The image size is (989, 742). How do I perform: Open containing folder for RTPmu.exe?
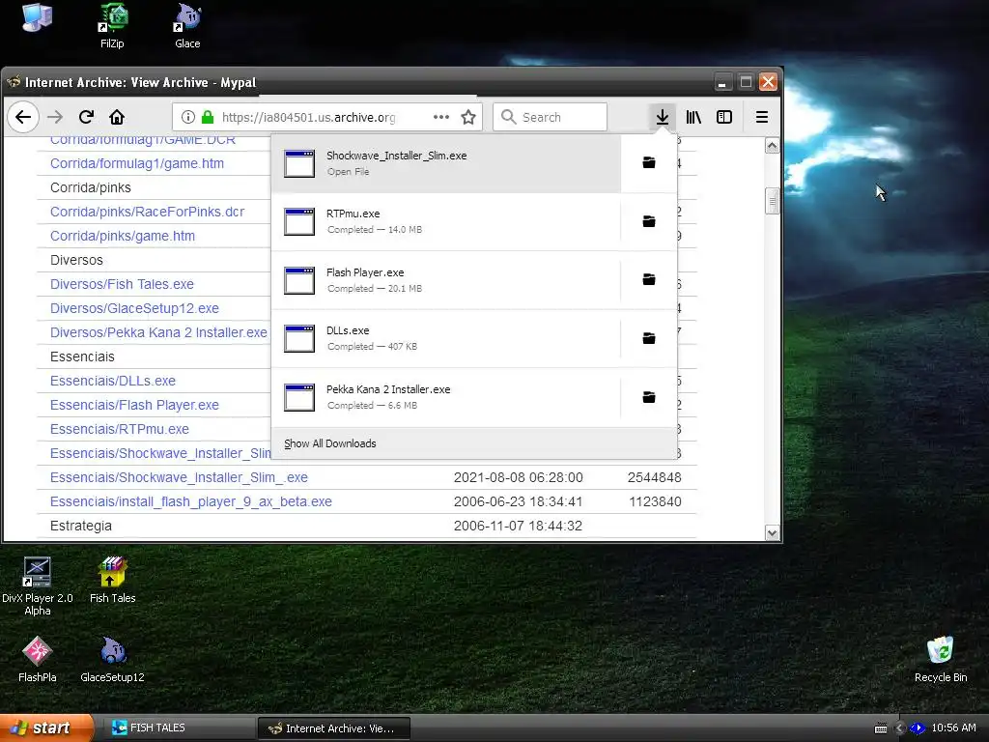pyautogui.click(x=649, y=221)
